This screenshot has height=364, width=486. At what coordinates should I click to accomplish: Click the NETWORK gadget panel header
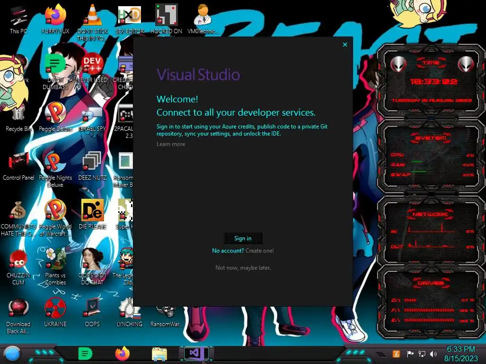(430, 214)
